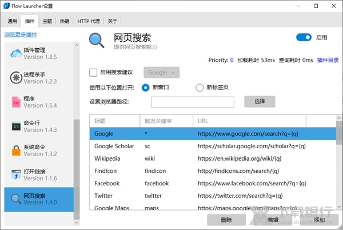Select the Facebook row
The height and width of the screenshot is (230, 343).
tap(213, 184)
